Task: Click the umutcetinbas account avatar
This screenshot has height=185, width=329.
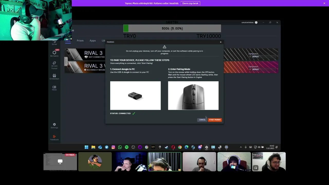Action: point(256,22)
